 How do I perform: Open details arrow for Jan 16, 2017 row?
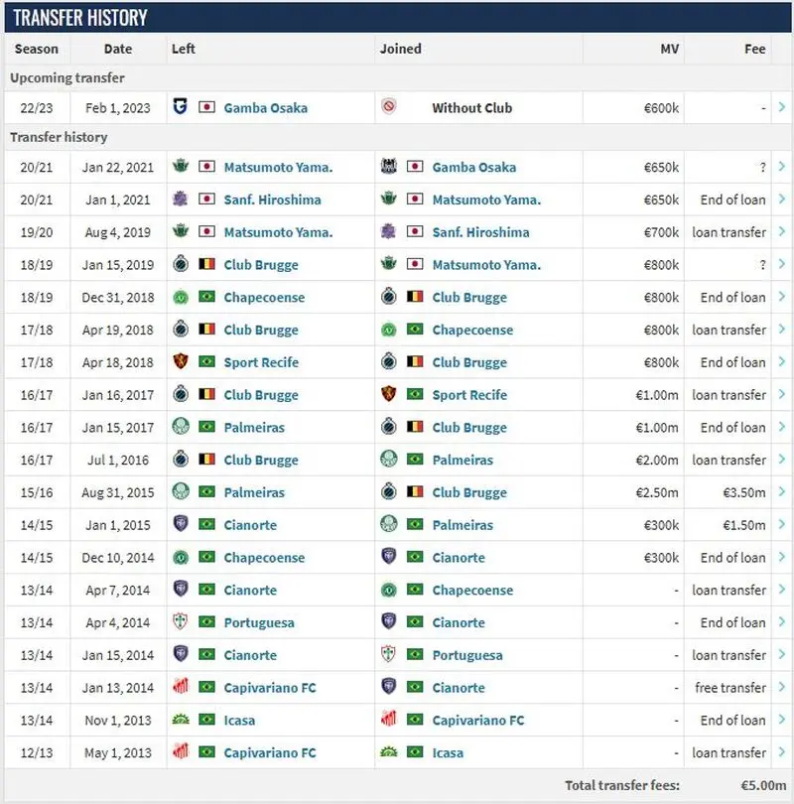782,394
